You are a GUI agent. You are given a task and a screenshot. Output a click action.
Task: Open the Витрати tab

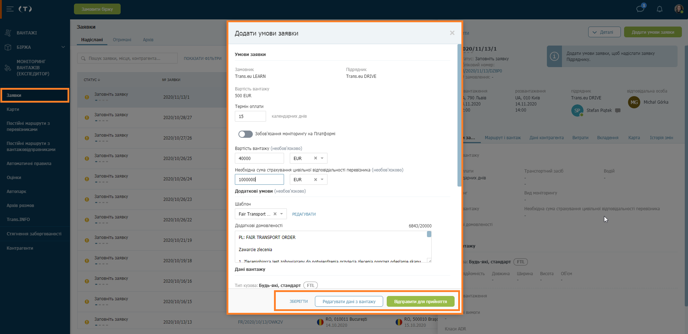580,138
